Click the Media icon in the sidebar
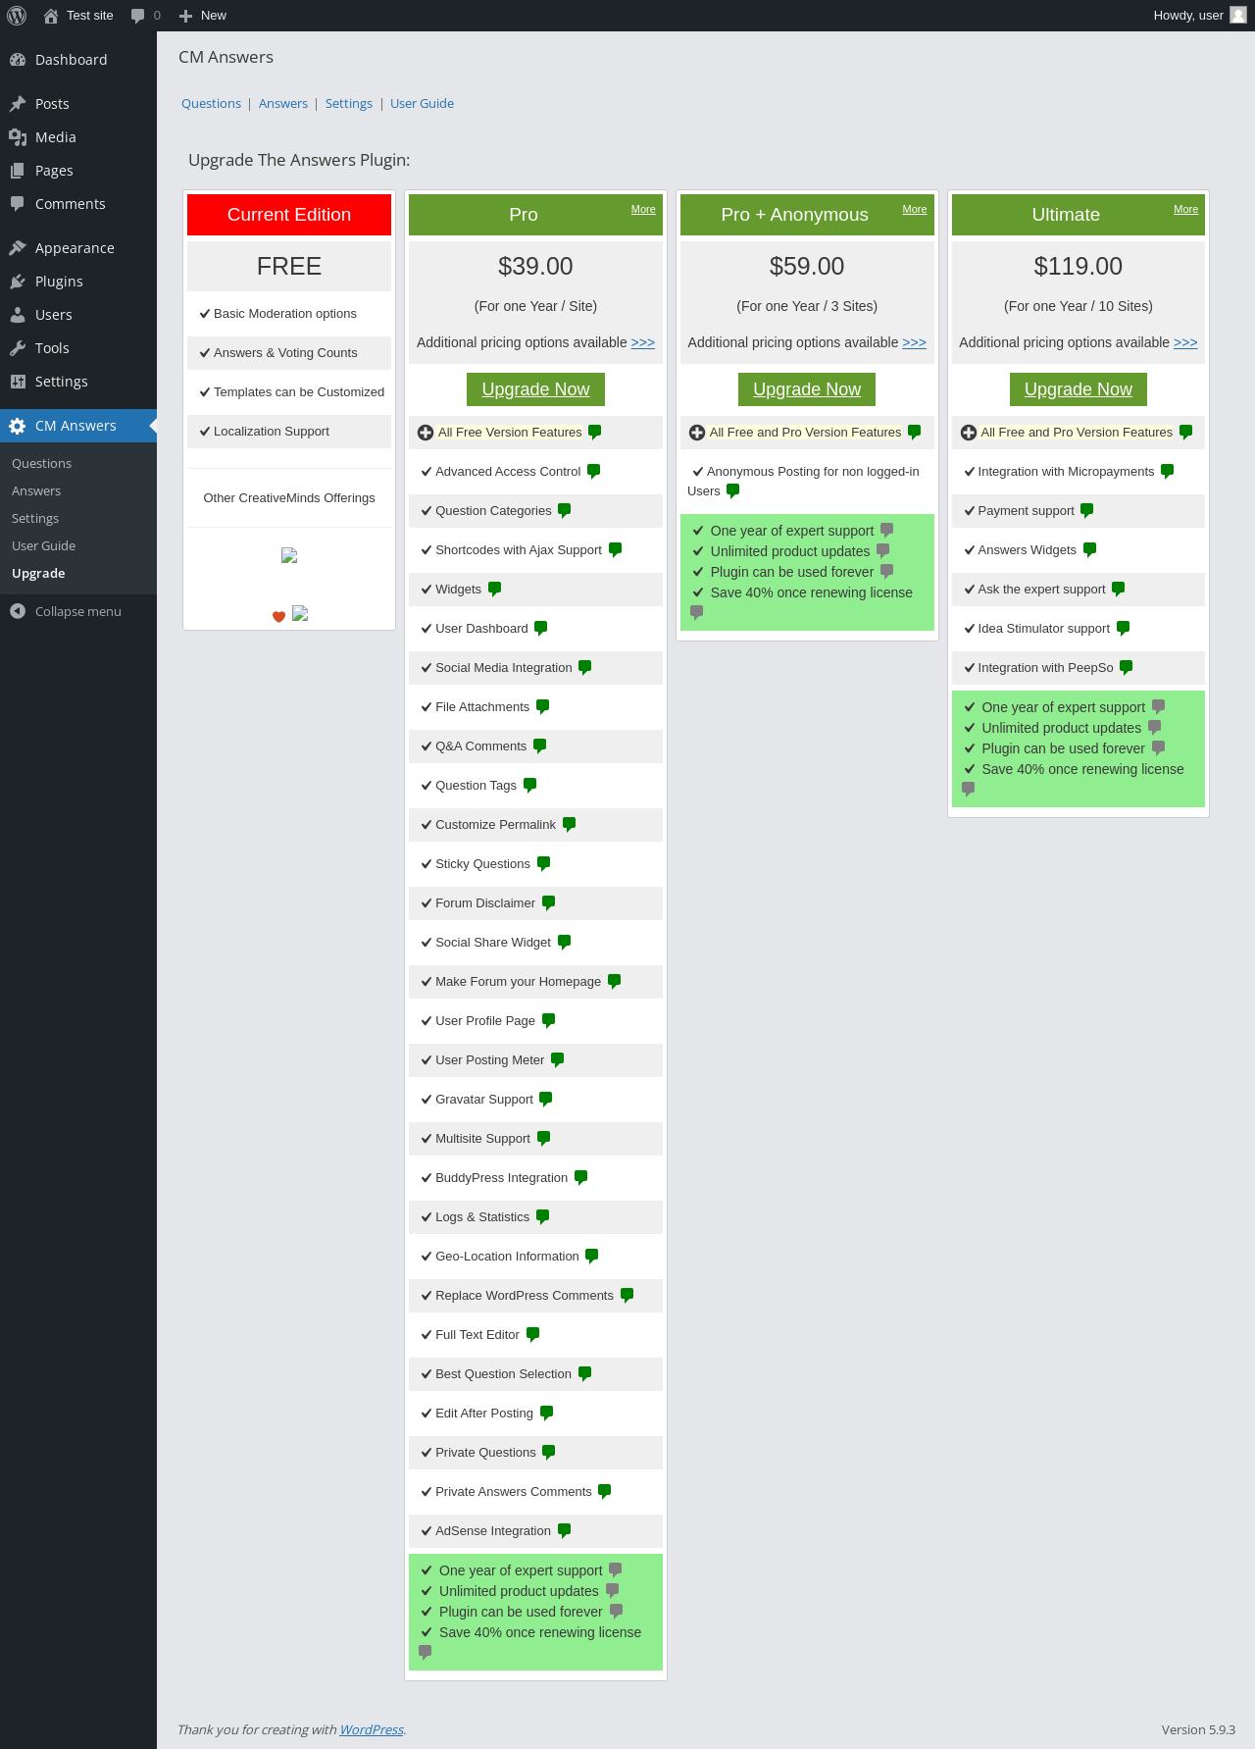Image resolution: width=1255 pixels, height=1749 pixels. [18, 137]
